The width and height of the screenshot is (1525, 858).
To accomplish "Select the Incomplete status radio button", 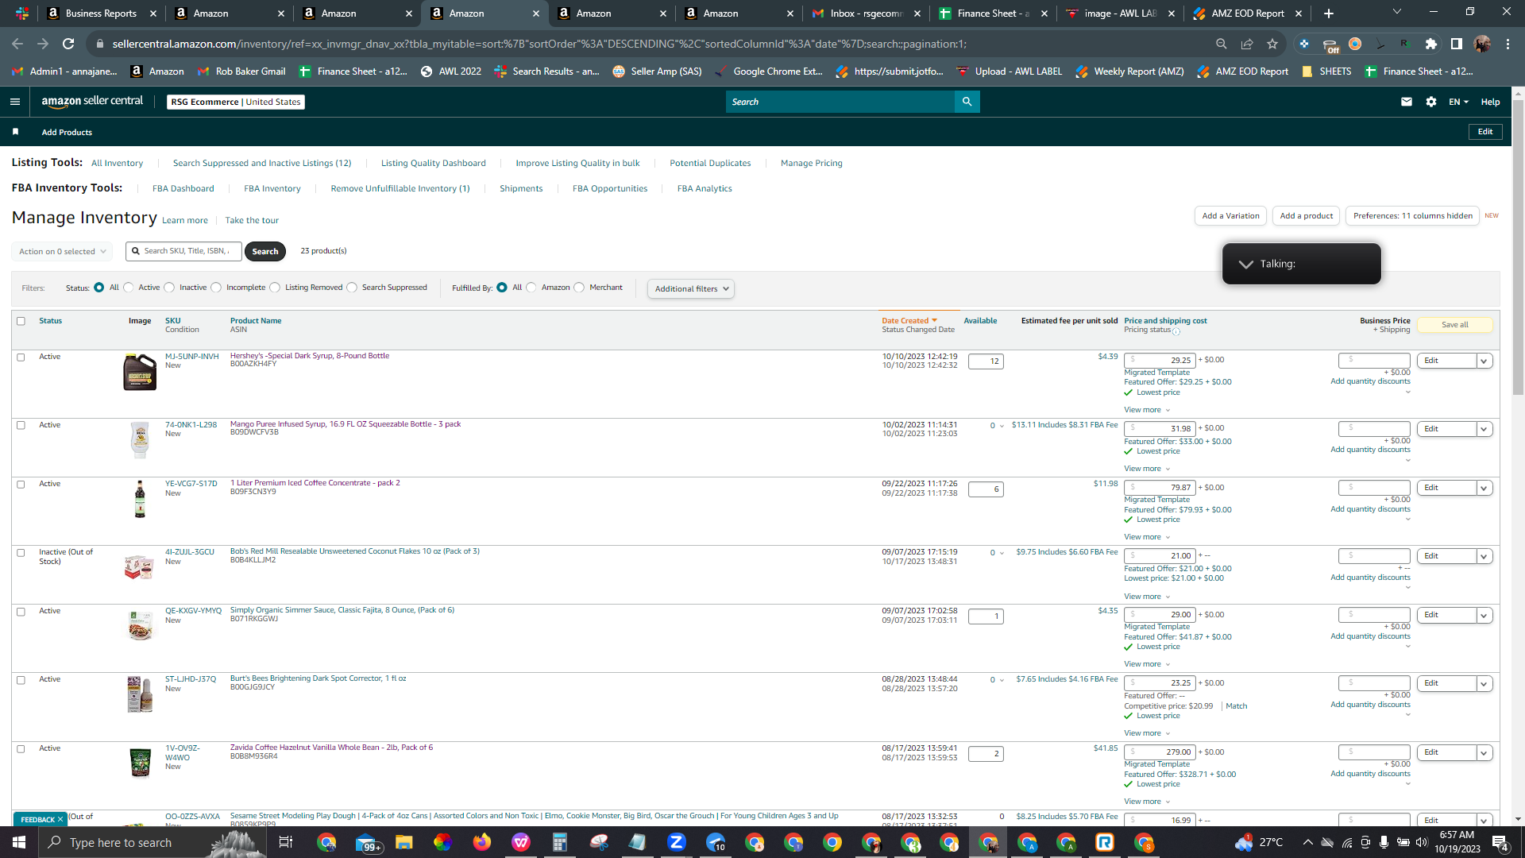I will [x=216, y=288].
